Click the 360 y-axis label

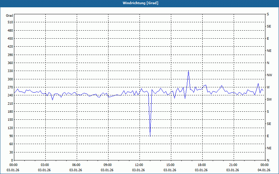(x=10, y=63)
